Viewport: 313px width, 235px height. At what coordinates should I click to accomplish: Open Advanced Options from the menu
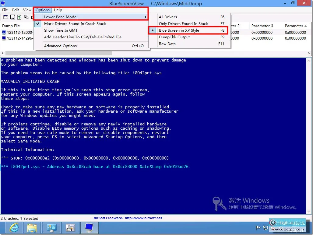tap(60, 46)
